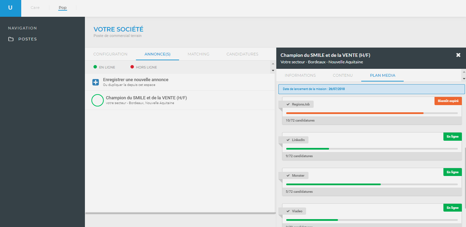Screen dimensions: 466x227
Task: Toggle the En ligne green filter
Action: click(104, 67)
